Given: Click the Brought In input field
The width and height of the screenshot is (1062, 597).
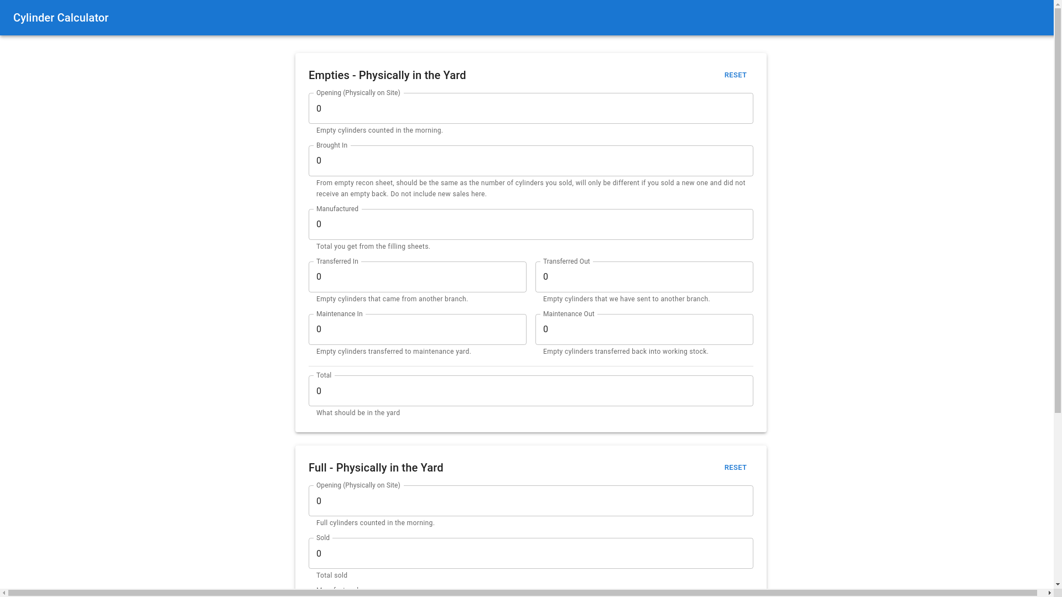Looking at the screenshot, I should click(x=530, y=161).
